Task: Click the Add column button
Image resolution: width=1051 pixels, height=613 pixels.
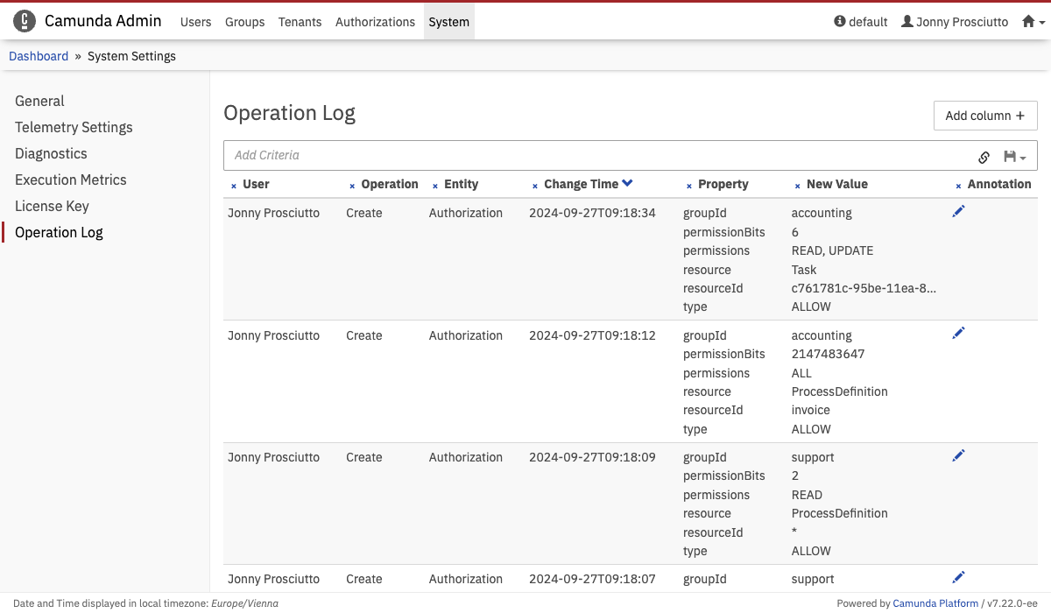Action: tap(985, 116)
